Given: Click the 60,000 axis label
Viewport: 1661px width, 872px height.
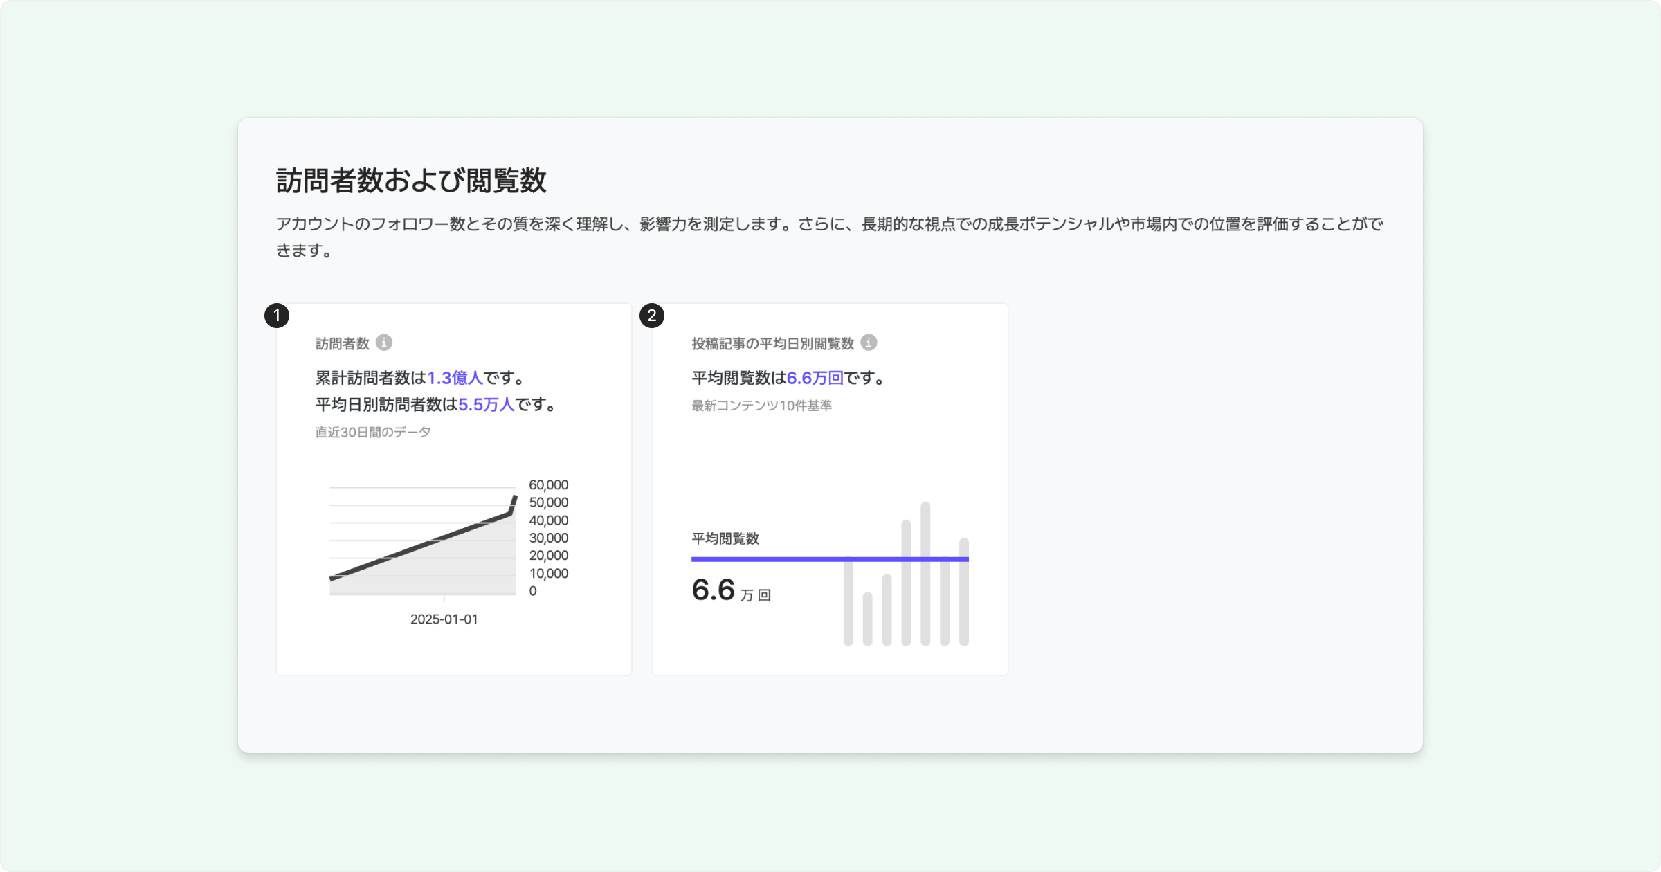Looking at the screenshot, I should point(548,485).
